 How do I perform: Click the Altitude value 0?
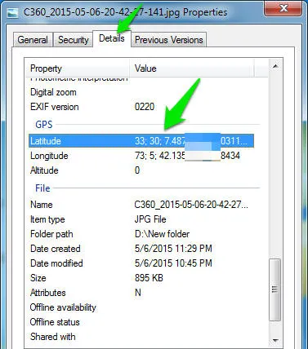(x=137, y=170)
